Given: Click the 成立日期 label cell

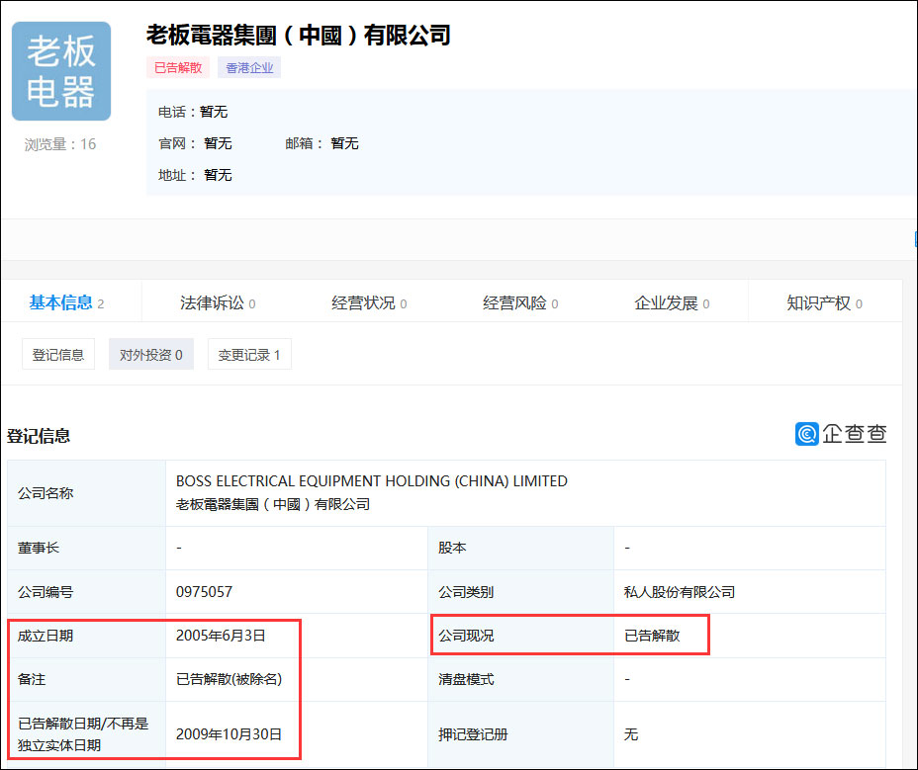Looking at the screenshot, I should pos(87,636).
